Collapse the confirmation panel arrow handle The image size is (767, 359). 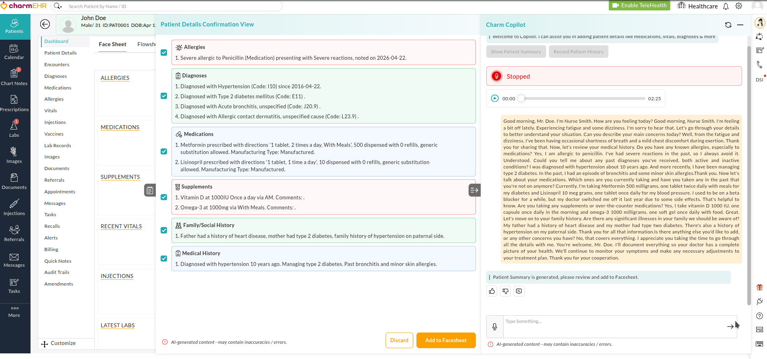tap(474, 190)
